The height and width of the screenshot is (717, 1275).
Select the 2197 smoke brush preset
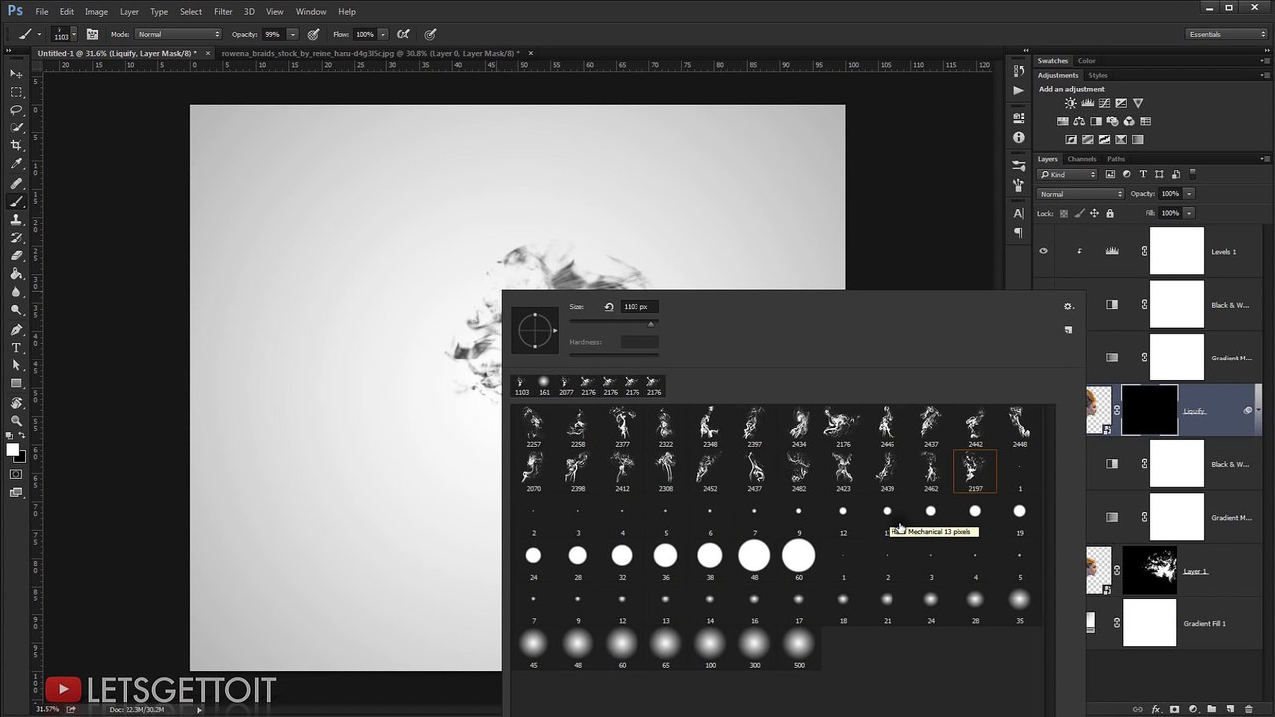[x=975, y=471]
